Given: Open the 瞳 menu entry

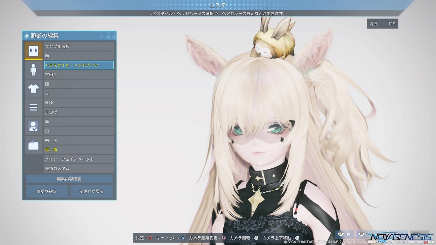Looking at the screenshot, I should 79,84.
